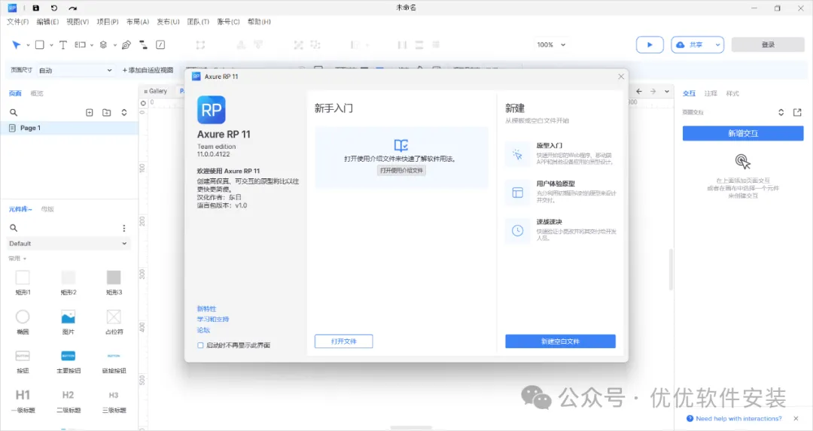The width and height of the screenshot is (813, 431).
Task: Click 打开文件 button in dialog
Action: coord(344,341)
